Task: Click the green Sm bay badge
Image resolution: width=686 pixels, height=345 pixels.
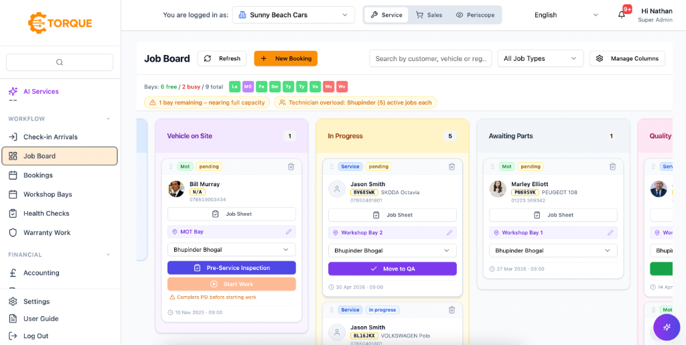Action: point(275,86)
